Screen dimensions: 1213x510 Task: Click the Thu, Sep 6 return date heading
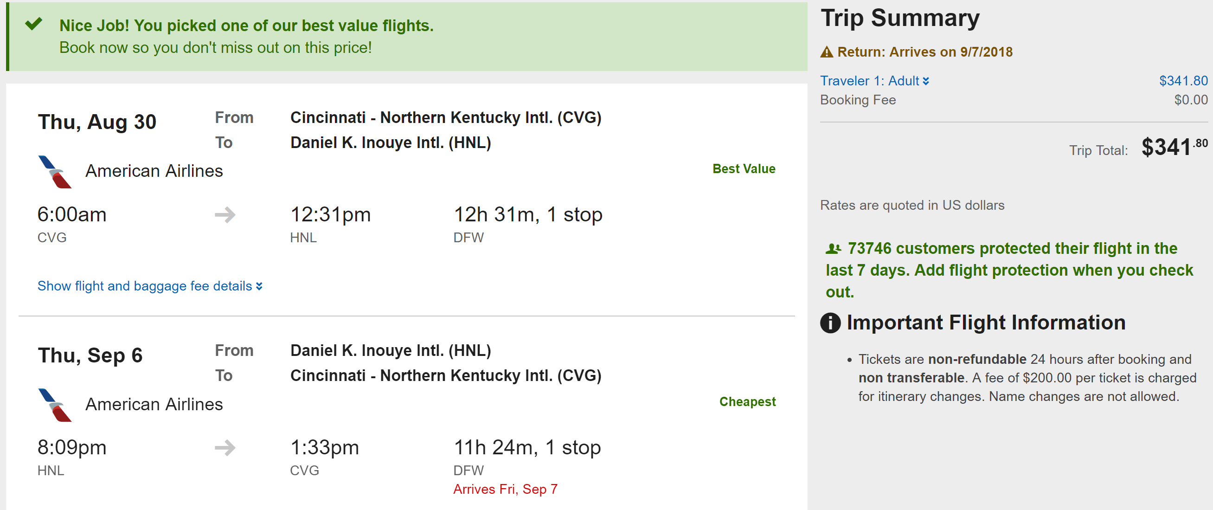click(90, 355)
